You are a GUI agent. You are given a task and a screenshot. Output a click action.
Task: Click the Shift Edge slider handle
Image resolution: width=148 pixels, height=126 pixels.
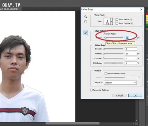(x=114, y=63)
